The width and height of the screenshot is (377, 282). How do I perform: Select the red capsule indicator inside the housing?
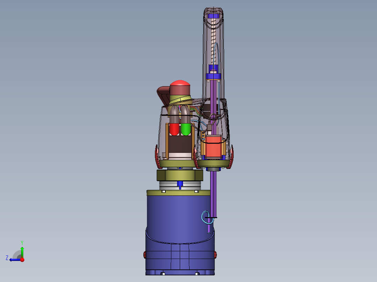[174, 129]
